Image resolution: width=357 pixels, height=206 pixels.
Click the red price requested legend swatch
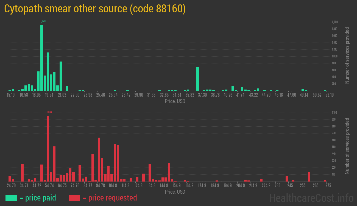pos(74,198)
